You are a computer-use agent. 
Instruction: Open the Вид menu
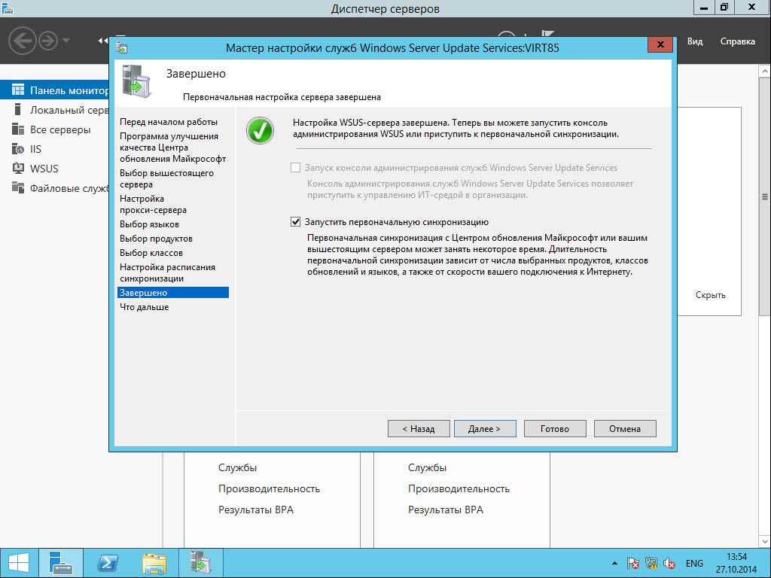(695, 41)
